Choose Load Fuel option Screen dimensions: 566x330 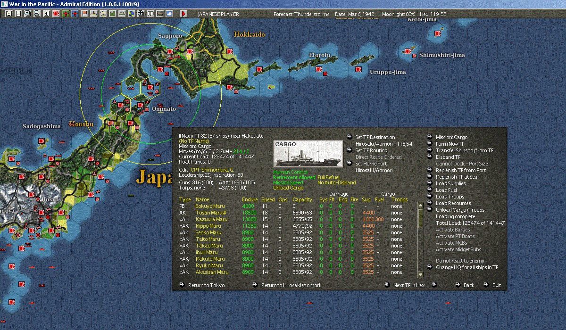[447, 190]
